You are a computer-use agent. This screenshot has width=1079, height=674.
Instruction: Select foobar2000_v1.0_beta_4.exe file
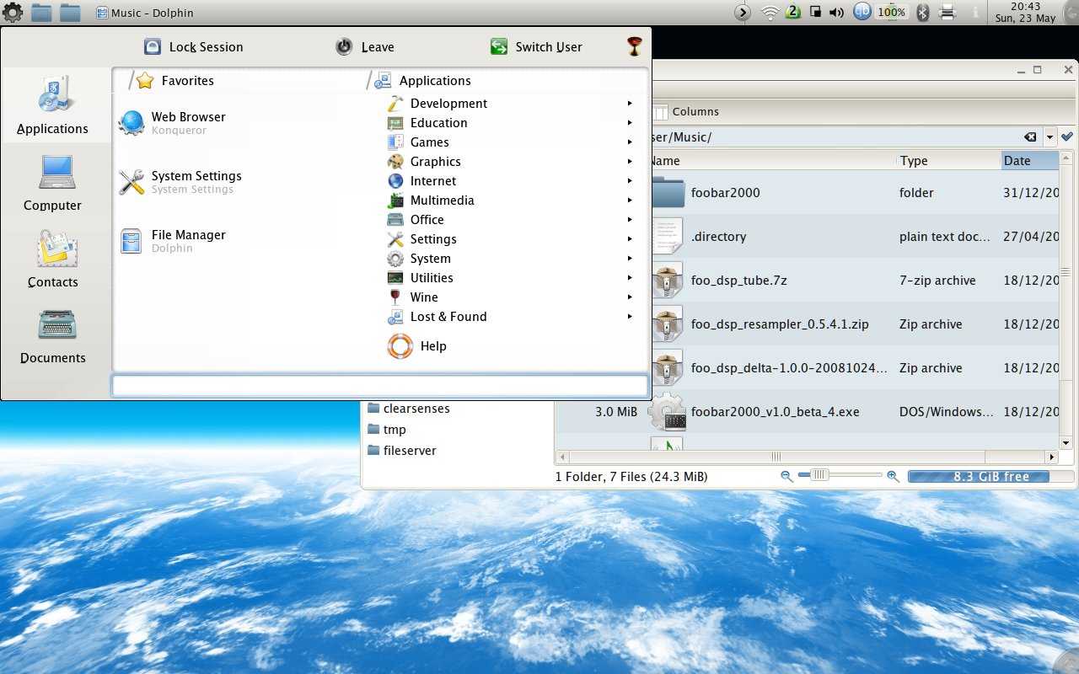pyautogui.click(x=775, y=412)
